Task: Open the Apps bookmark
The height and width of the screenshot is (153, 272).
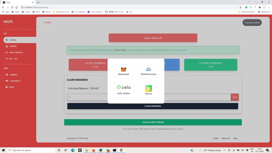Action: point(5,12)
